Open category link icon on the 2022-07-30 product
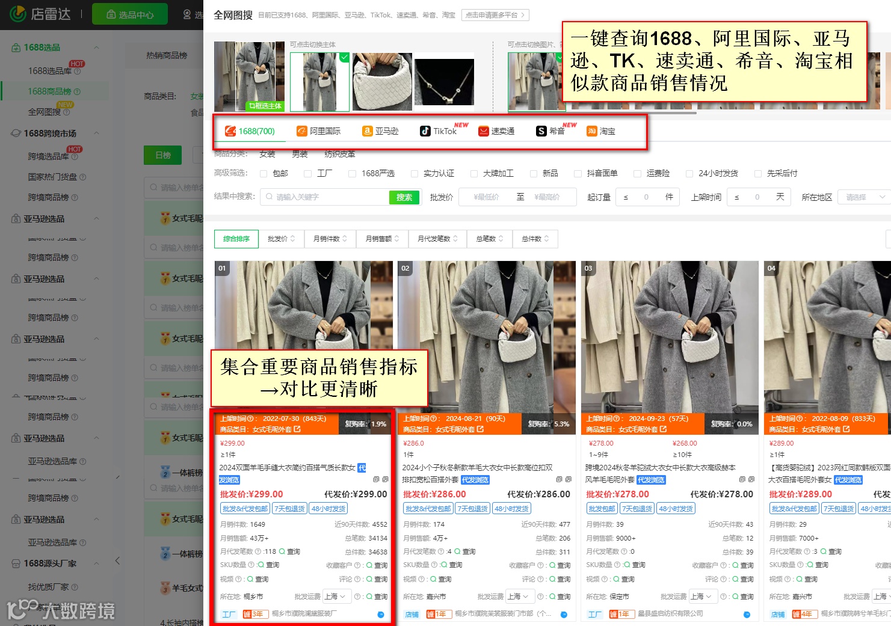Screen dimensions: 891x626 (x=297, y=429)
